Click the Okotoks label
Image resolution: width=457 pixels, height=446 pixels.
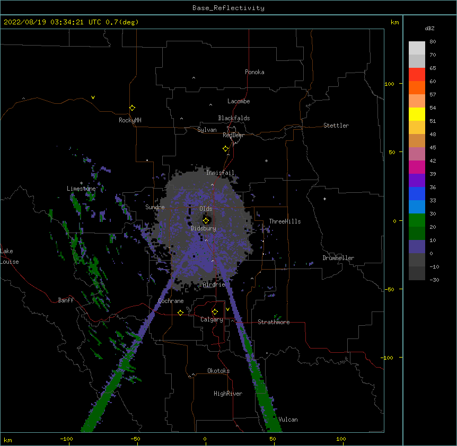(x=218, y=371)
